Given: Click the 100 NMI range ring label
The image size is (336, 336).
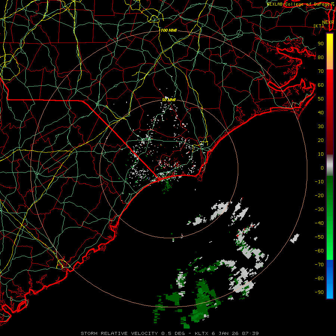Looking at the screenshot, I should pyautogui.click(x=169, y=31).
